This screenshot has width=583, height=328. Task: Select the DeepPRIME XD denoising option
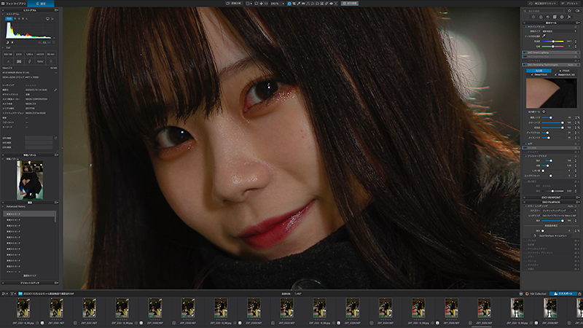(566, 75)
